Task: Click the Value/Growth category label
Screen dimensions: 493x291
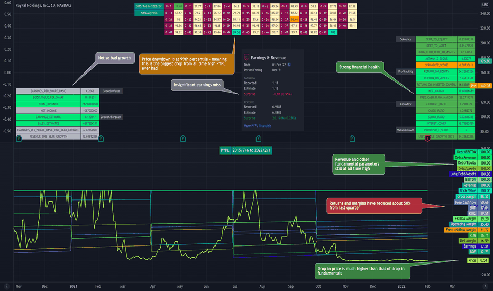Action: 406,130
